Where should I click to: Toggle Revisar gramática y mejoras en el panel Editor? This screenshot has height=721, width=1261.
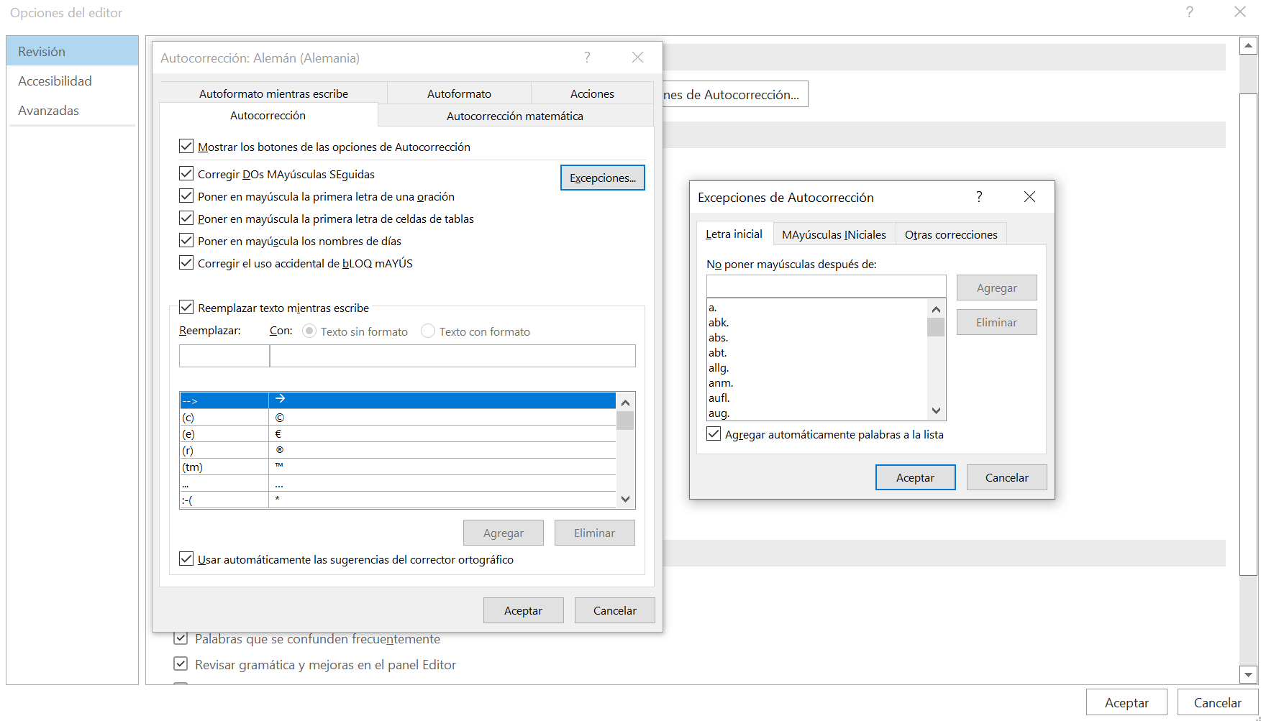181,664
